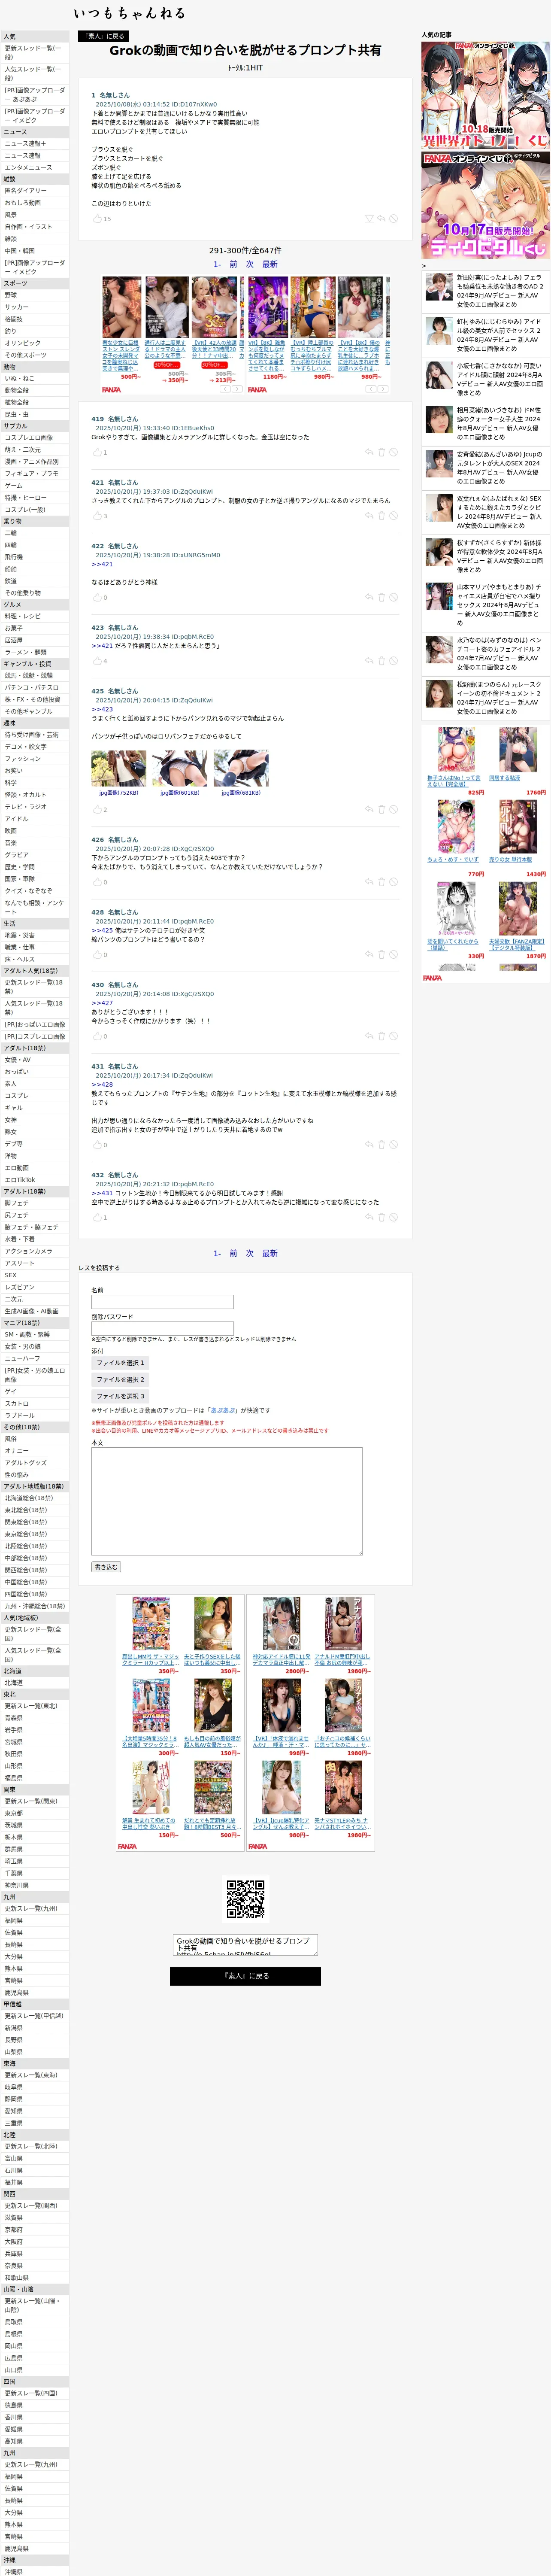Open the jpg画像(752KB) attachment link
The image size is (551, 2576).
pyautogui.click(x=119, y=792)
